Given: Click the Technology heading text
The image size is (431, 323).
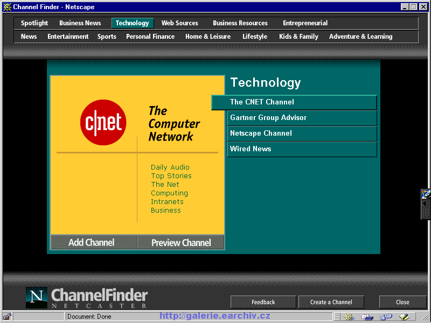Looking at the screenshot, I should (x=266, y=82).
